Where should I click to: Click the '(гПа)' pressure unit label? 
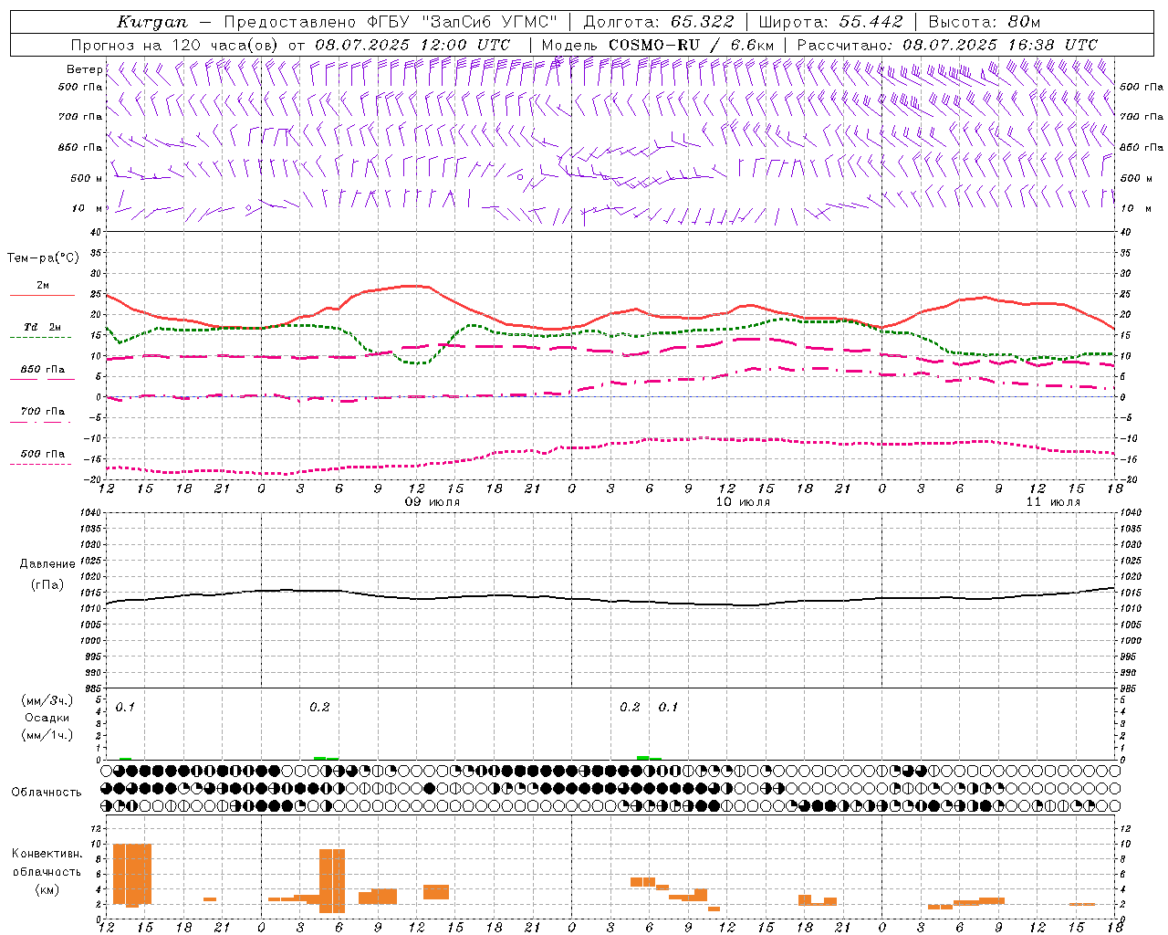47,584
